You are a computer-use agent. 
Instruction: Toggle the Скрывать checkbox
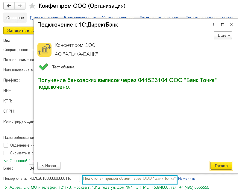point(6,153)
